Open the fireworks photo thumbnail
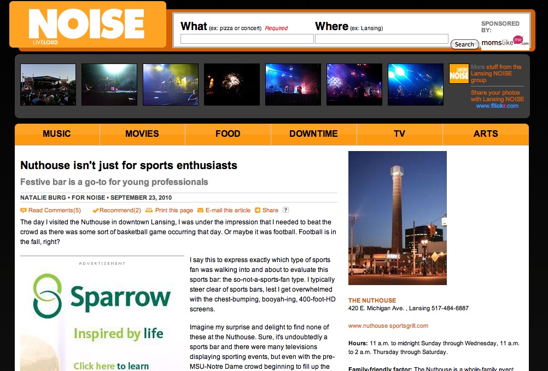 pyautogui.click(x=232, y=85)
